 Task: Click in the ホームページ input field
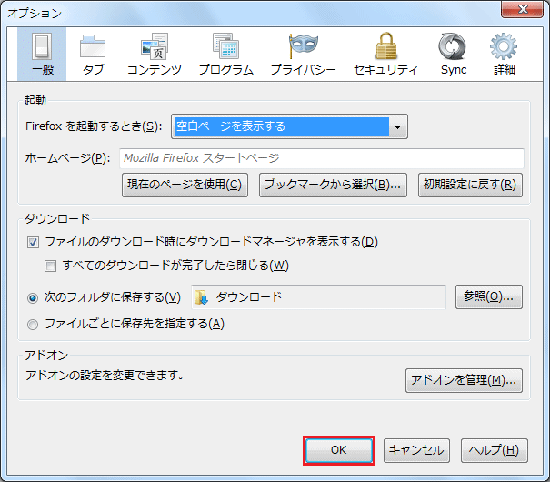coord(321,158)
